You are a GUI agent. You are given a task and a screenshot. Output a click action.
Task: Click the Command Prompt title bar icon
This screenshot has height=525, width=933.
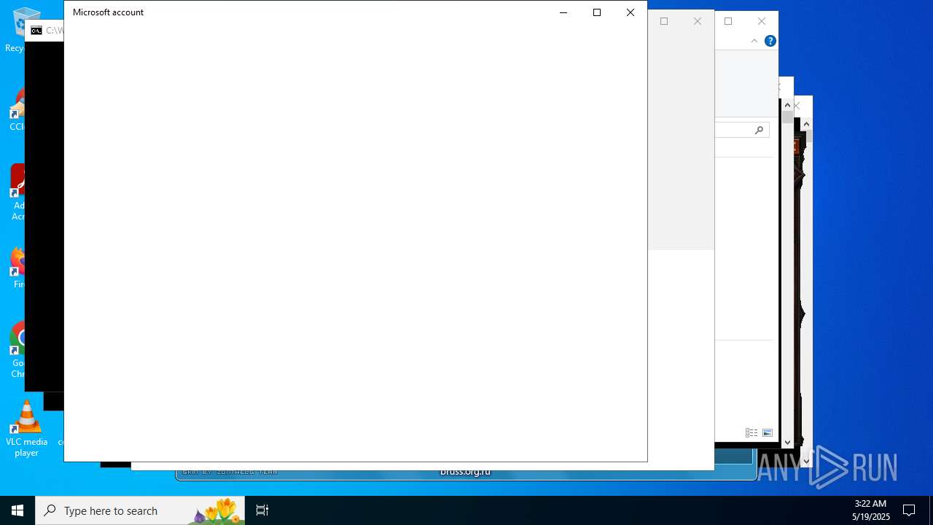(36, 31)
